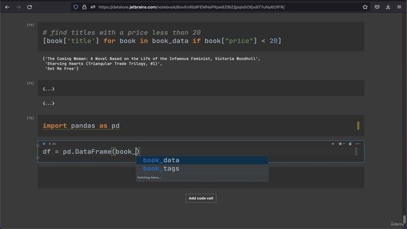The image size is (407, 229).
Task: Delete the active cell with trash icon
Action: click(x=350, y=144)
